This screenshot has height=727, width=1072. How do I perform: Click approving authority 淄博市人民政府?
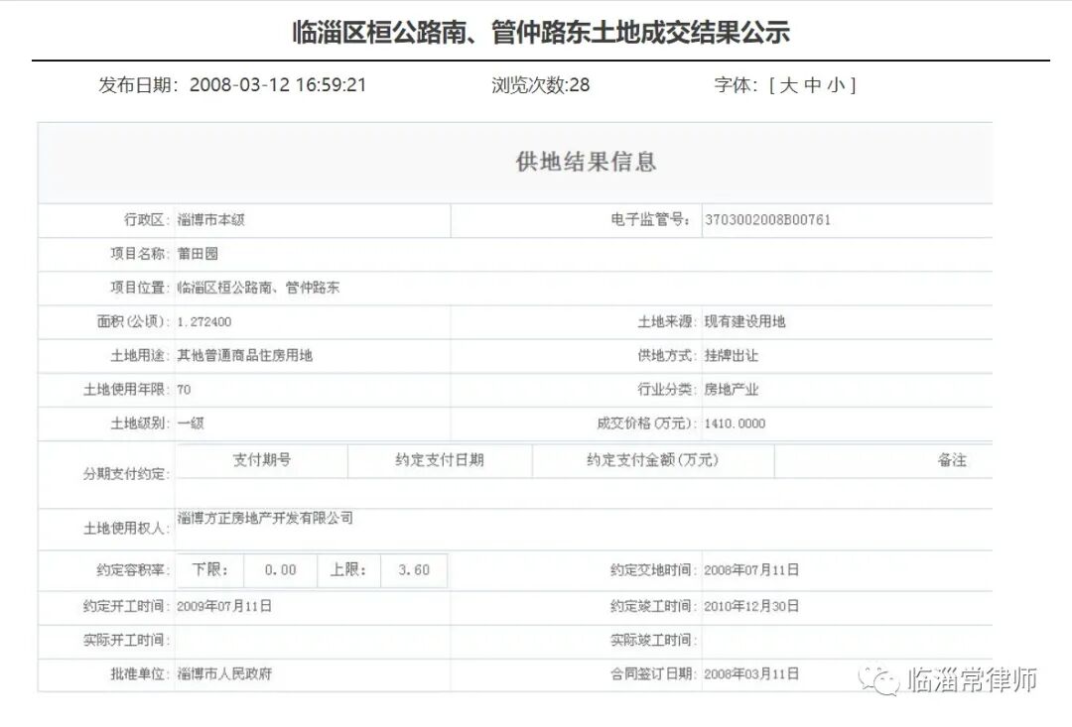pyautogui.click(x=224, y=673)
